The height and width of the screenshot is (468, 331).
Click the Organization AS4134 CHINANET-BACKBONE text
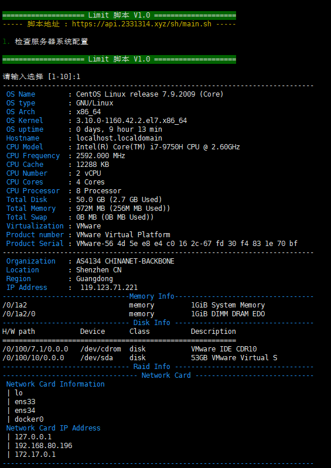(125, 261)
